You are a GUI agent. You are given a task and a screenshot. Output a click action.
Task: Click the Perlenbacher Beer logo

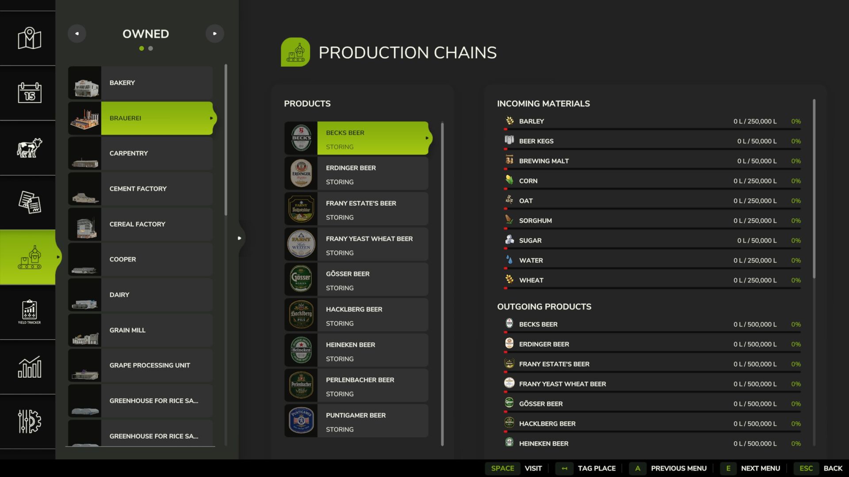301,386
